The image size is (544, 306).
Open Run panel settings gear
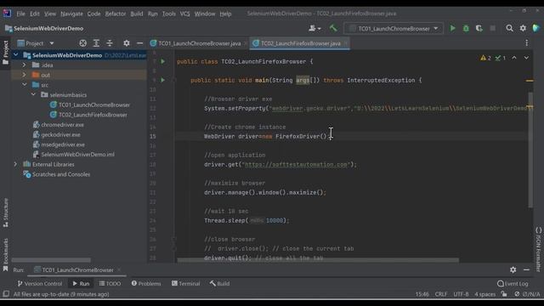coord(513,269)
